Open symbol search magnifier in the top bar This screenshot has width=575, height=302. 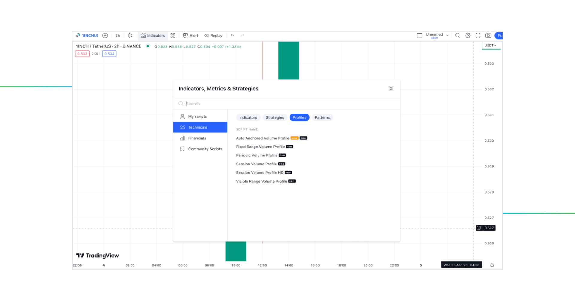click(x=457, y=35)
